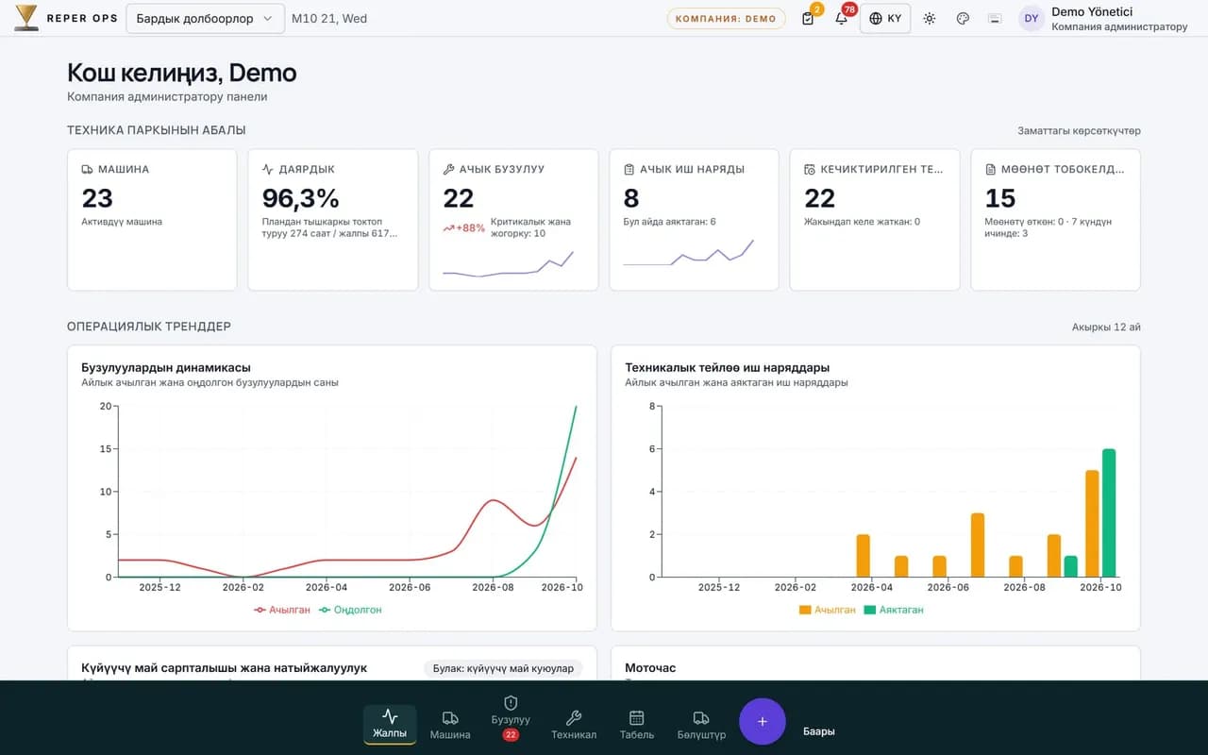Click the Акыркы 12 ай label
This screenshot has width=1208, height=755.
tap(1106, 327)
